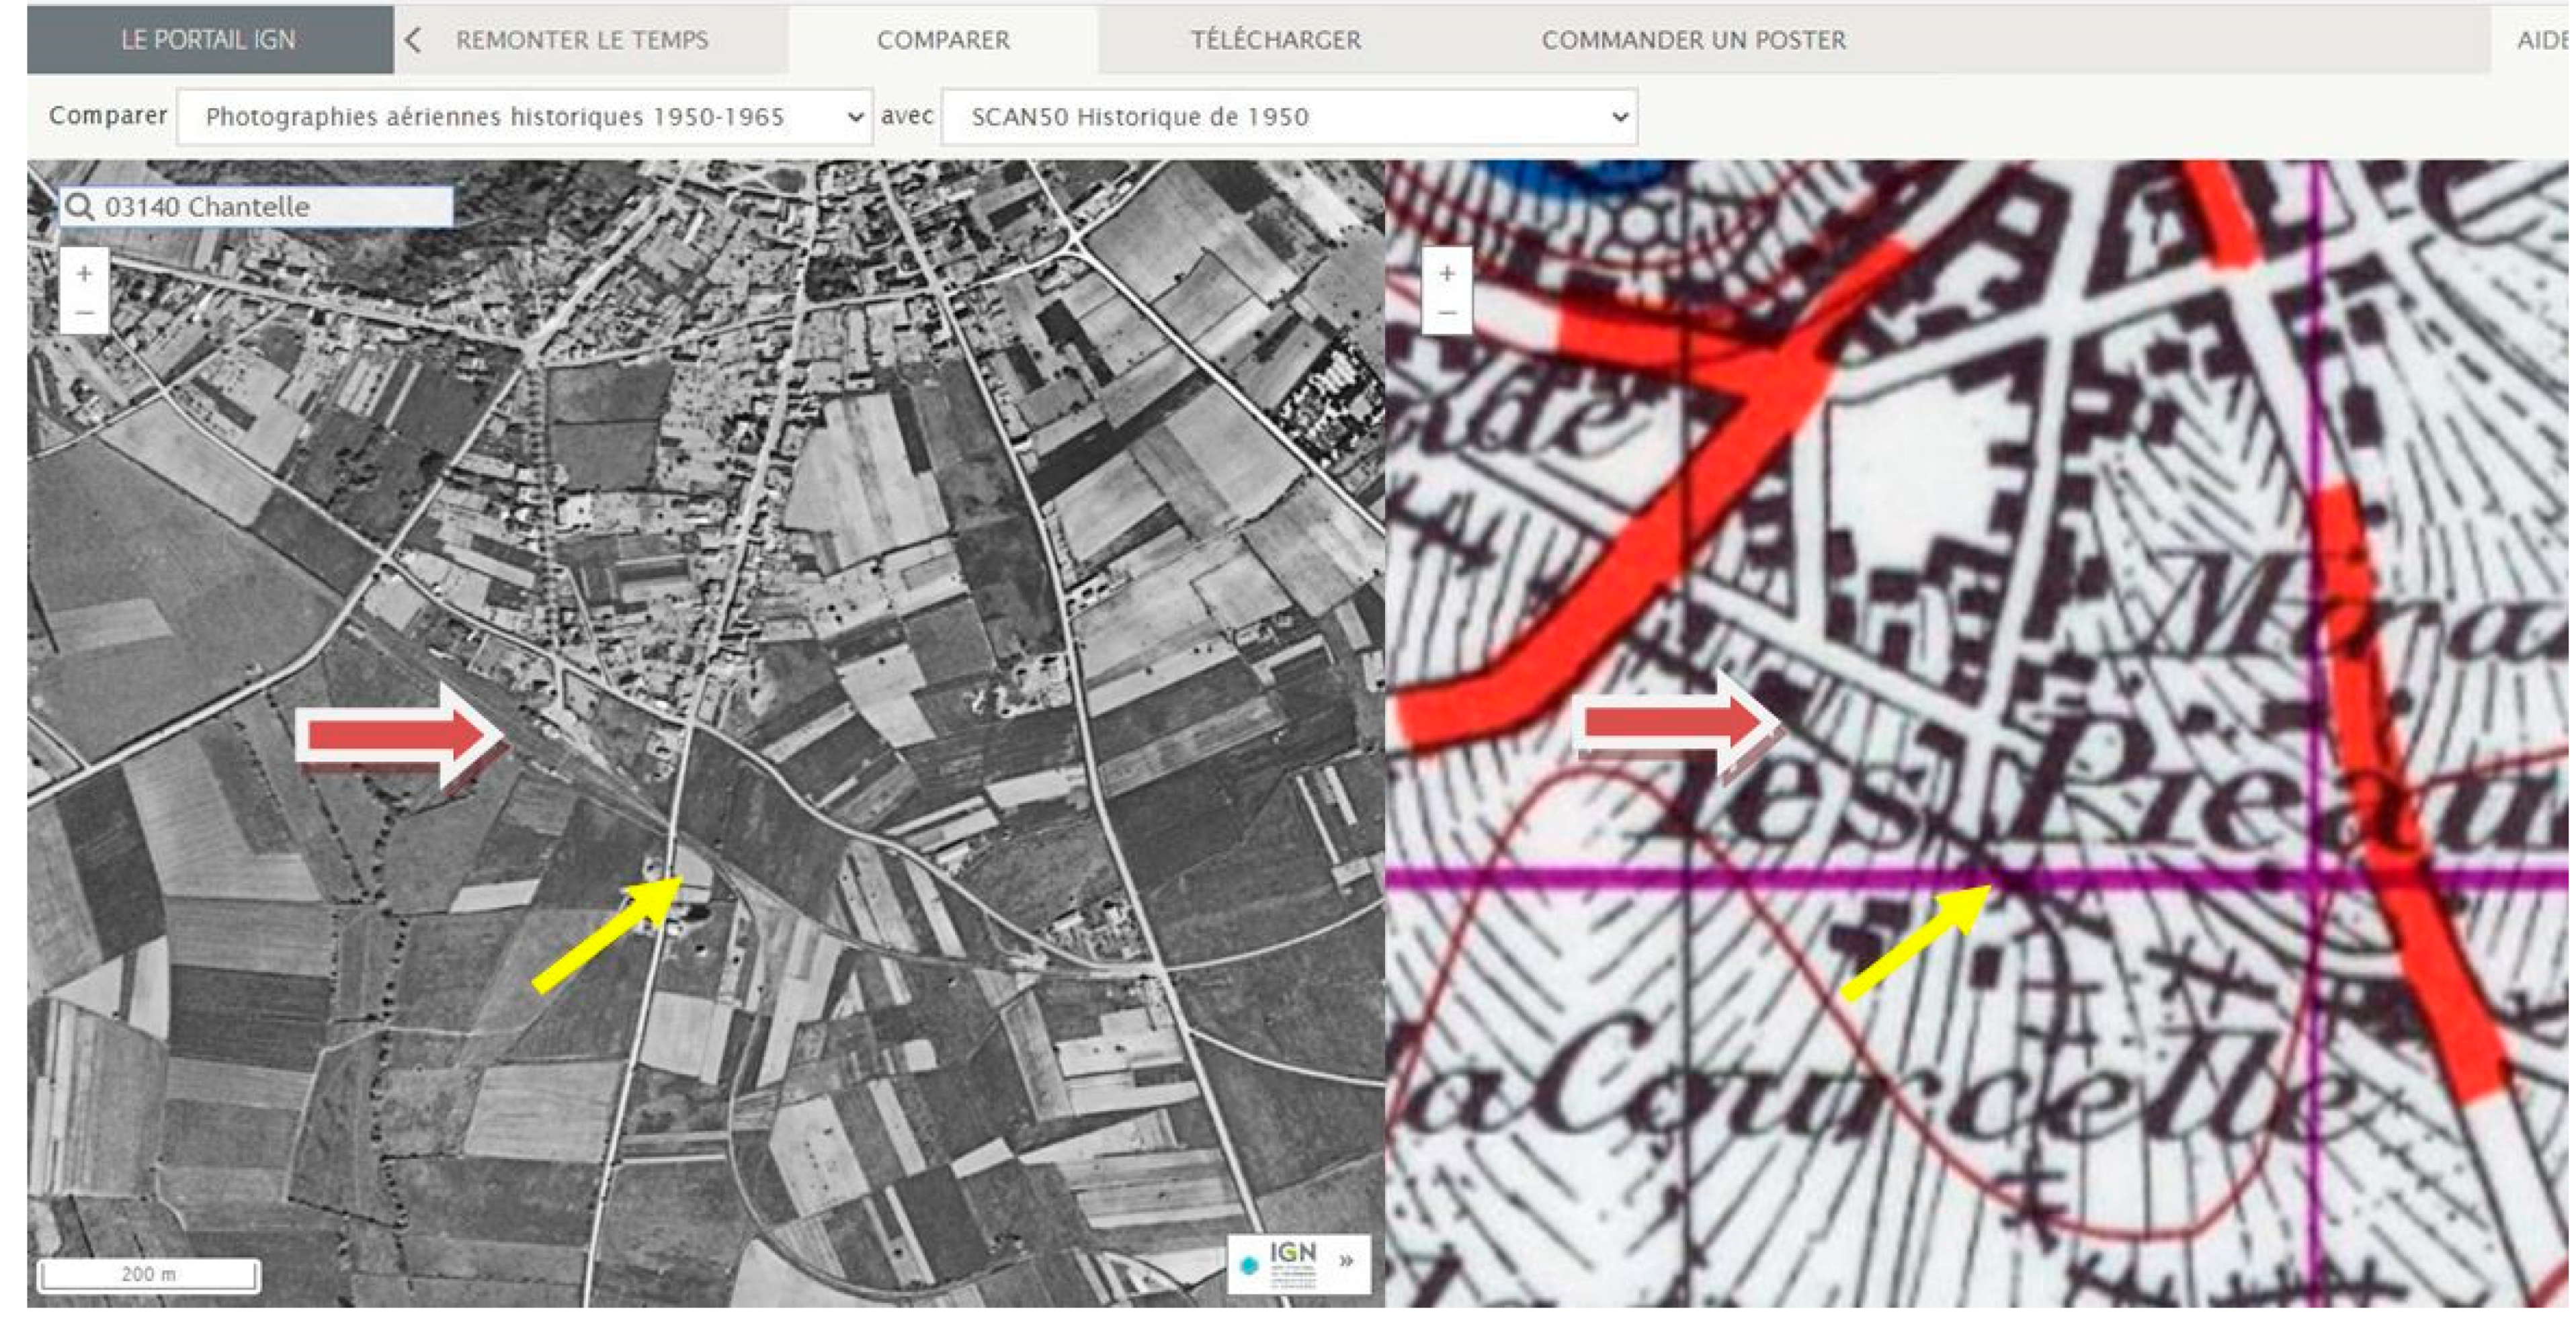Zoom out on the left aerial map
The width and height of the screenshot is (2576, 1335).
click(85, 313)
